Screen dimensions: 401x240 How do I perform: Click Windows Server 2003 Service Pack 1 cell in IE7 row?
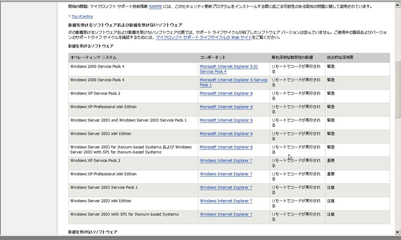pos(133,190)
